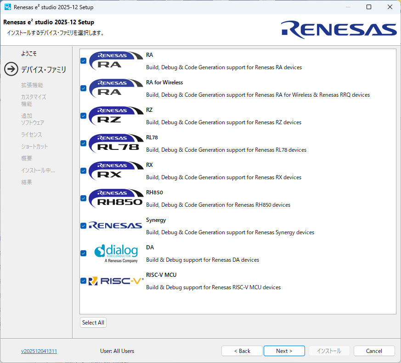Uncheck the RA for Wireless checkbox
Viewport: 401px width, 363px height.
(x=83, y=88)
